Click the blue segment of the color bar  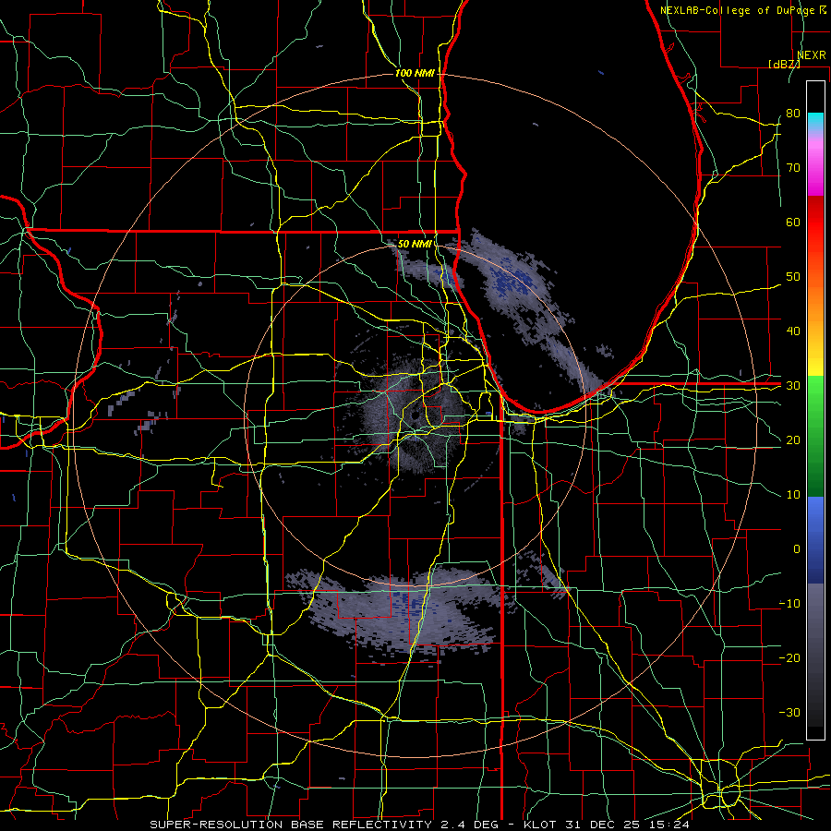(x=815, y=540)
